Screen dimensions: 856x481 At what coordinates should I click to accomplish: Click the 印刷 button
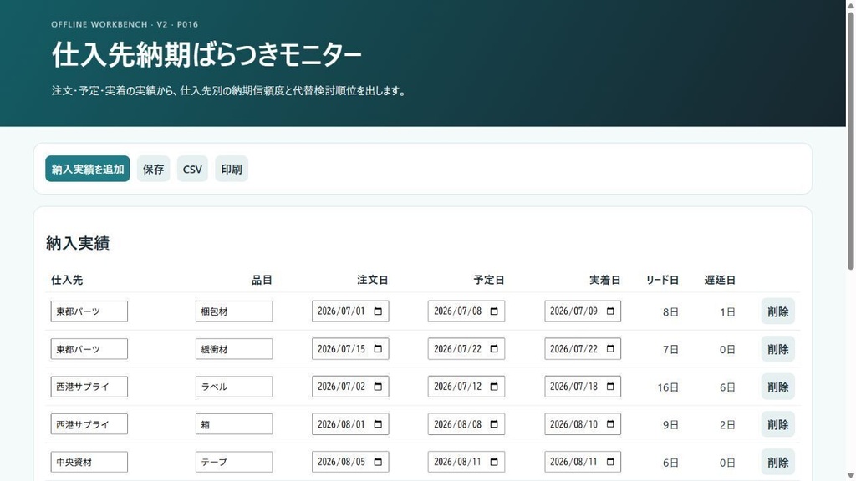pos(232,169)
